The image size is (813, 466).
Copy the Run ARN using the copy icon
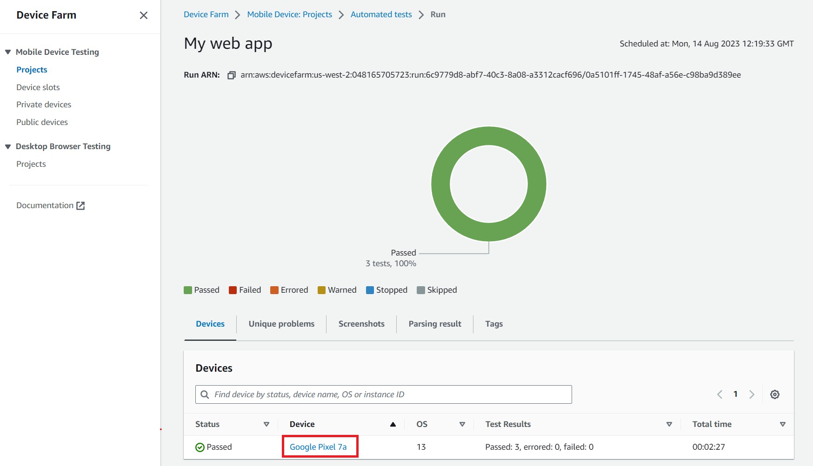[231, 75]
